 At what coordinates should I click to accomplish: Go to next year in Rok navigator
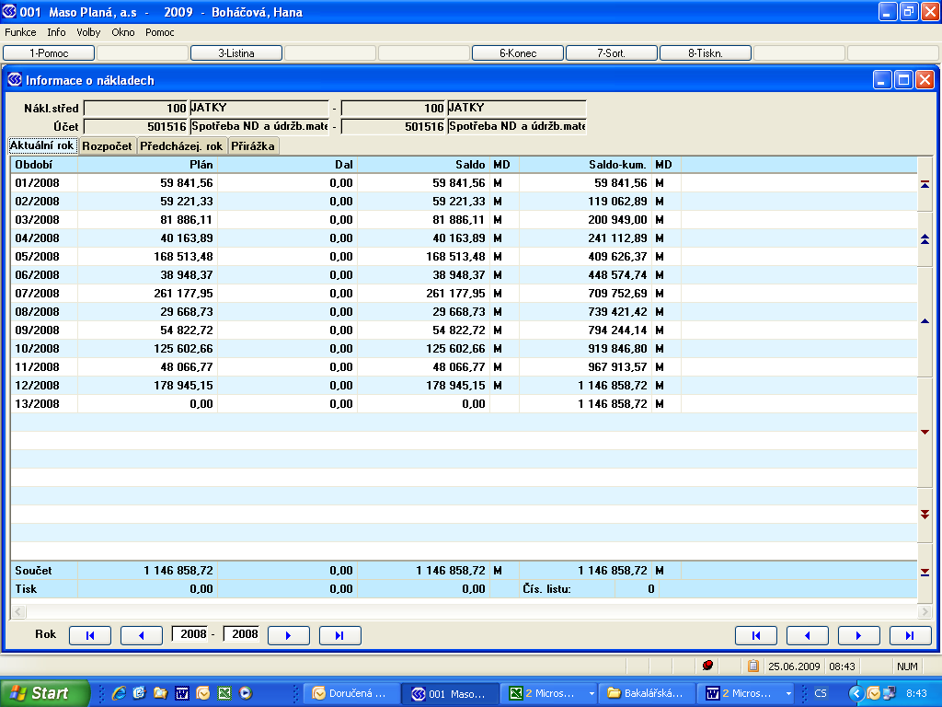point(288,635)
